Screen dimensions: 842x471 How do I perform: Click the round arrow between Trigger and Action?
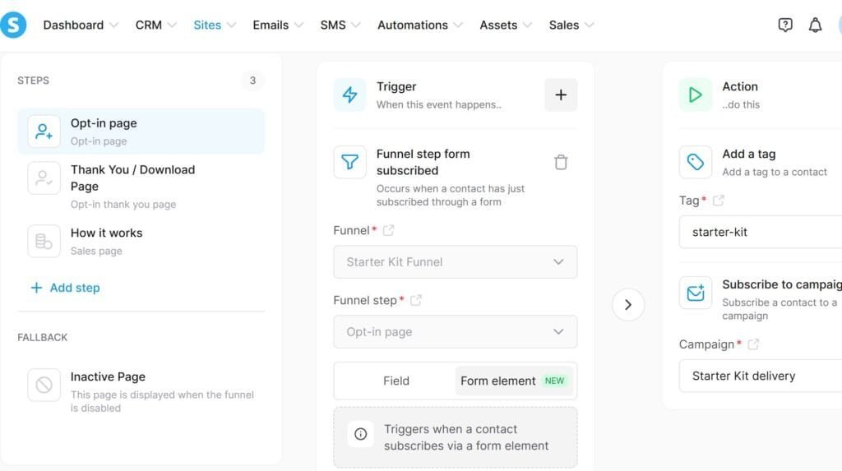click(628, 304)
